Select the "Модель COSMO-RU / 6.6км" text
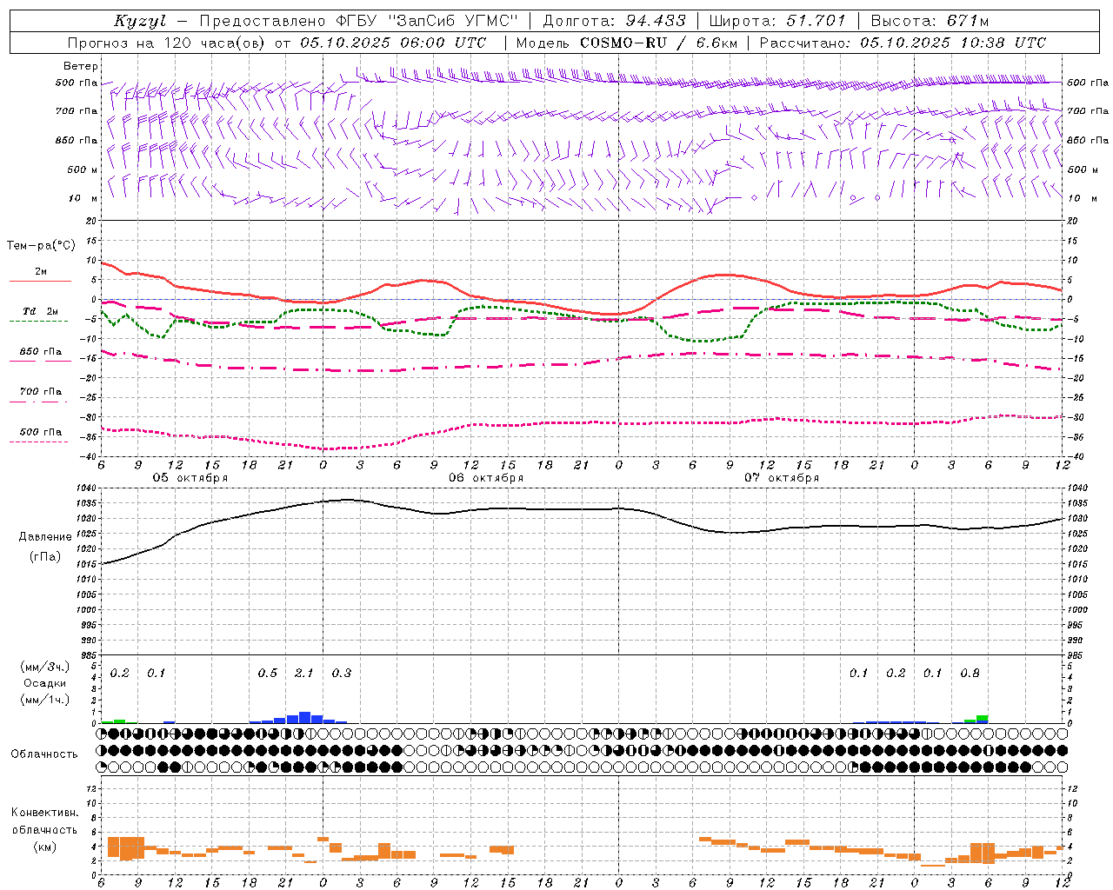The image size is (1113, 890). [627, 43]
